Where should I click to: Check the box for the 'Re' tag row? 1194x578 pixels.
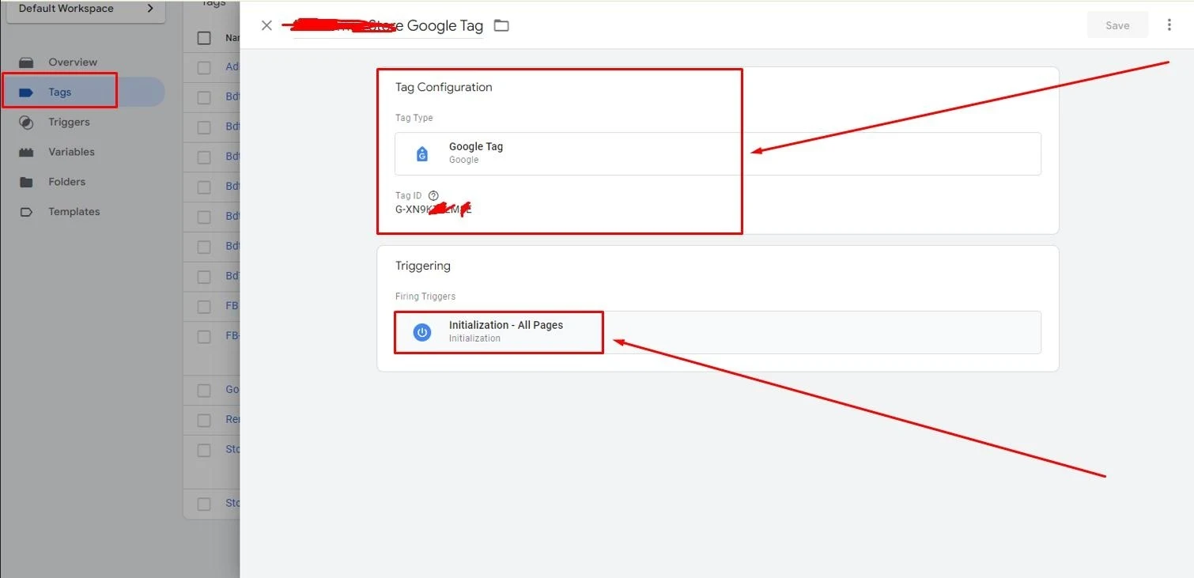204,420
